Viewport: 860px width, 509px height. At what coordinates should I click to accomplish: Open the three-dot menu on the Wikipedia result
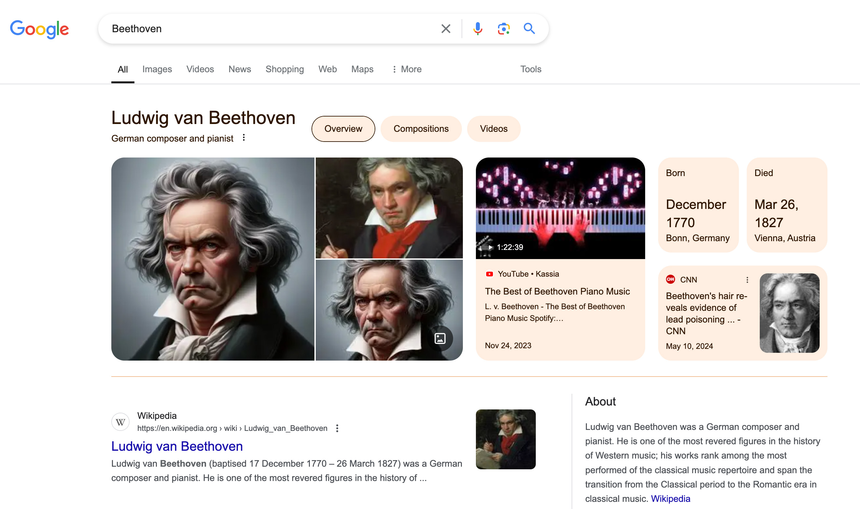click(x=337, y=428)
